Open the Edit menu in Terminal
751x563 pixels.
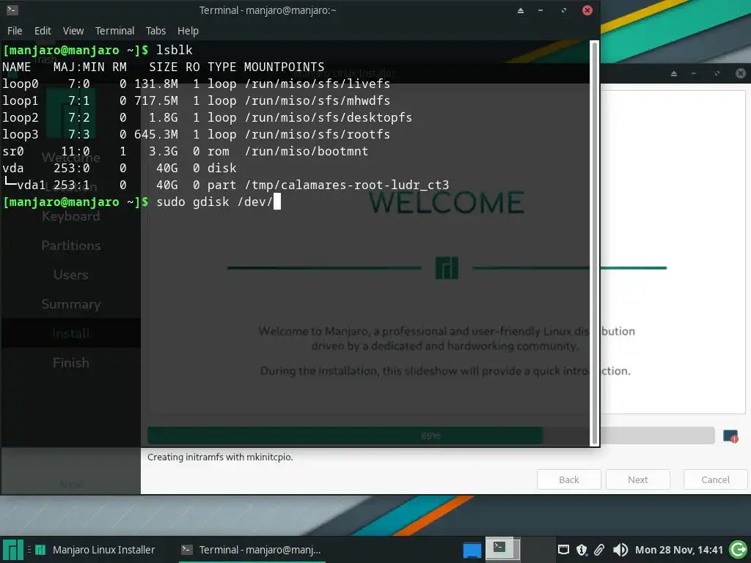point(43,31)
